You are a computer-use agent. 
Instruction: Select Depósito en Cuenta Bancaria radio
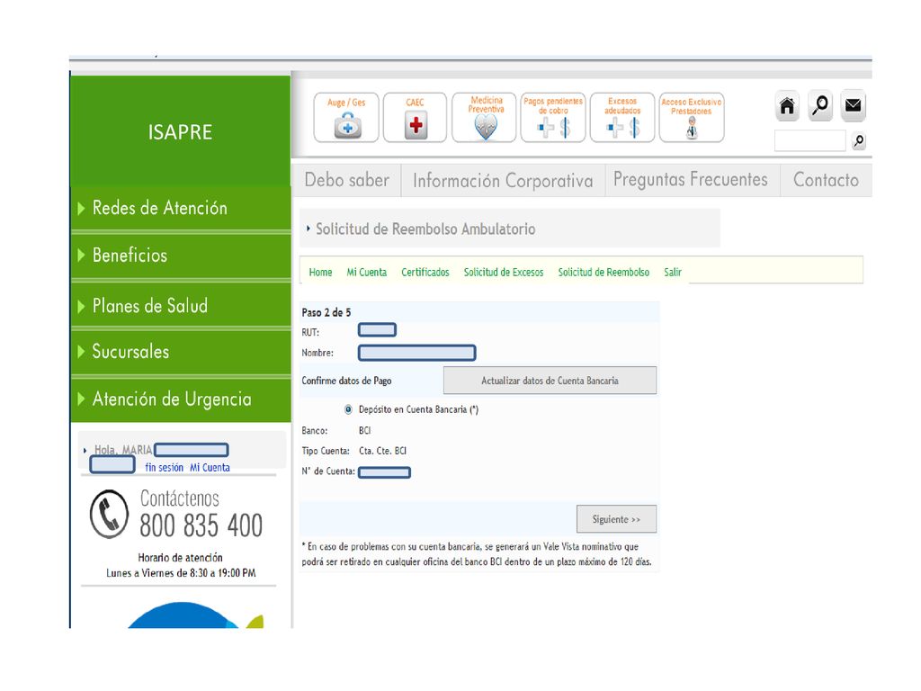click(x=349, y=409)
